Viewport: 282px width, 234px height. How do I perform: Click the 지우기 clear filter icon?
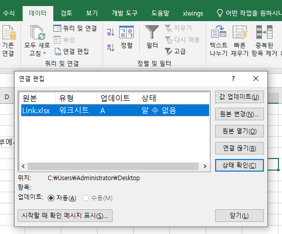pyautogui.click(x=168, y=28)
